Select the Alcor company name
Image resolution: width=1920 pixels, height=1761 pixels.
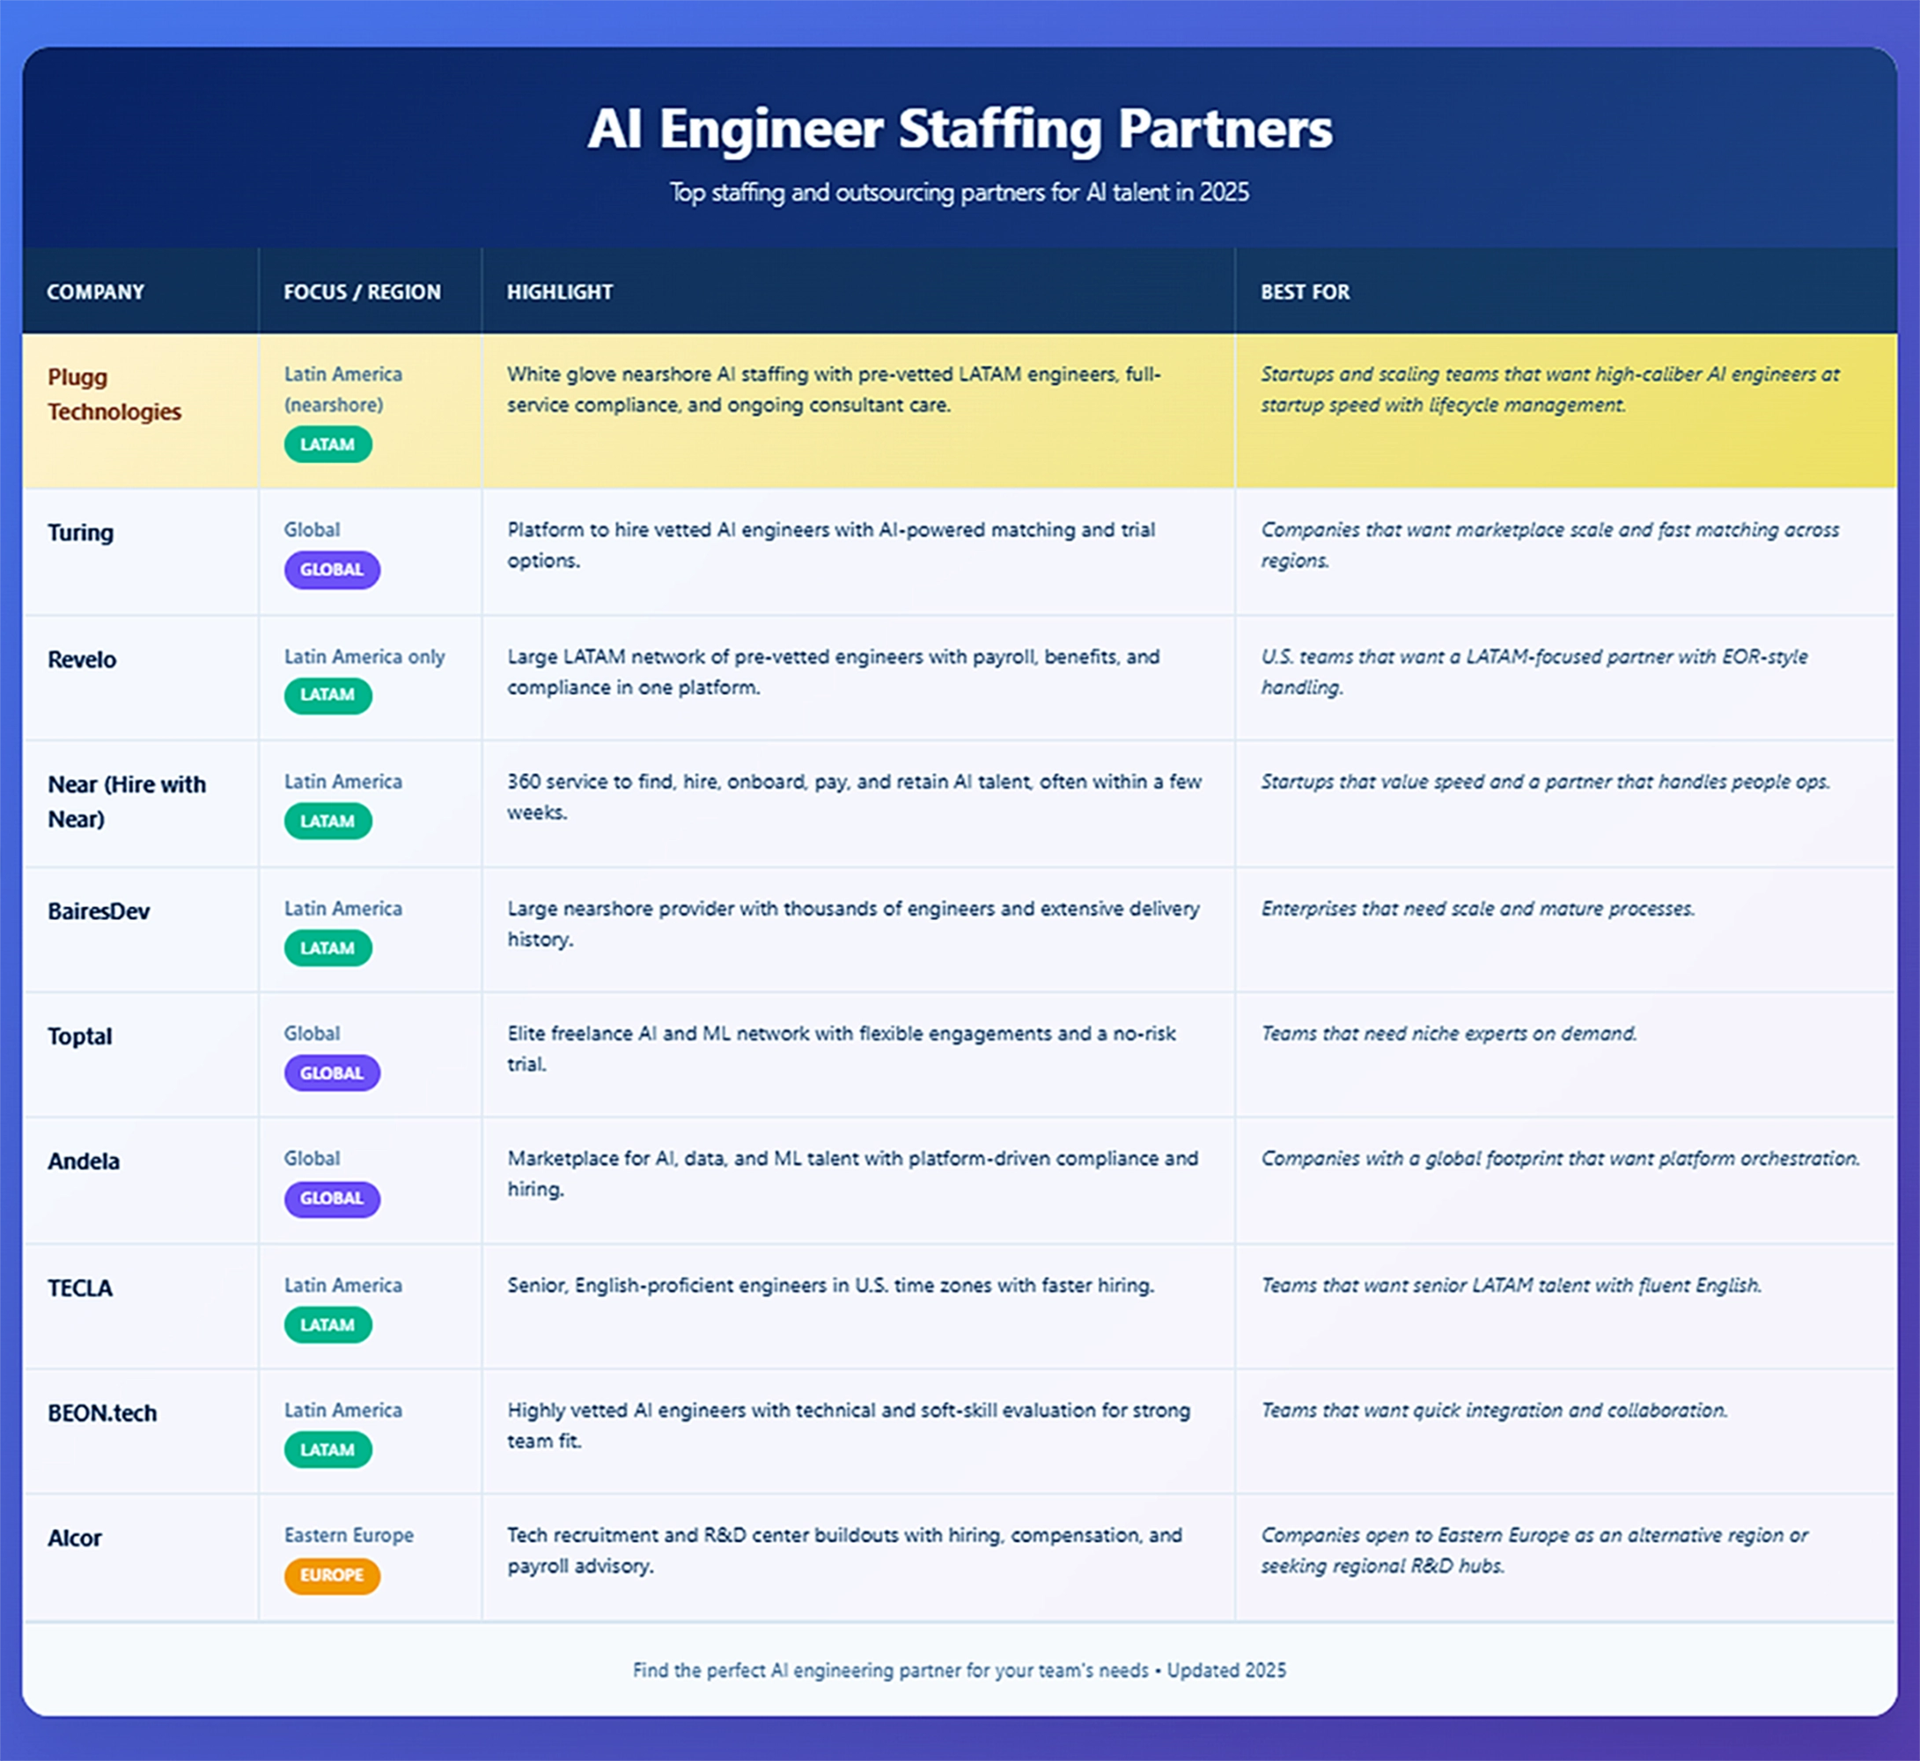[74, 1538]
